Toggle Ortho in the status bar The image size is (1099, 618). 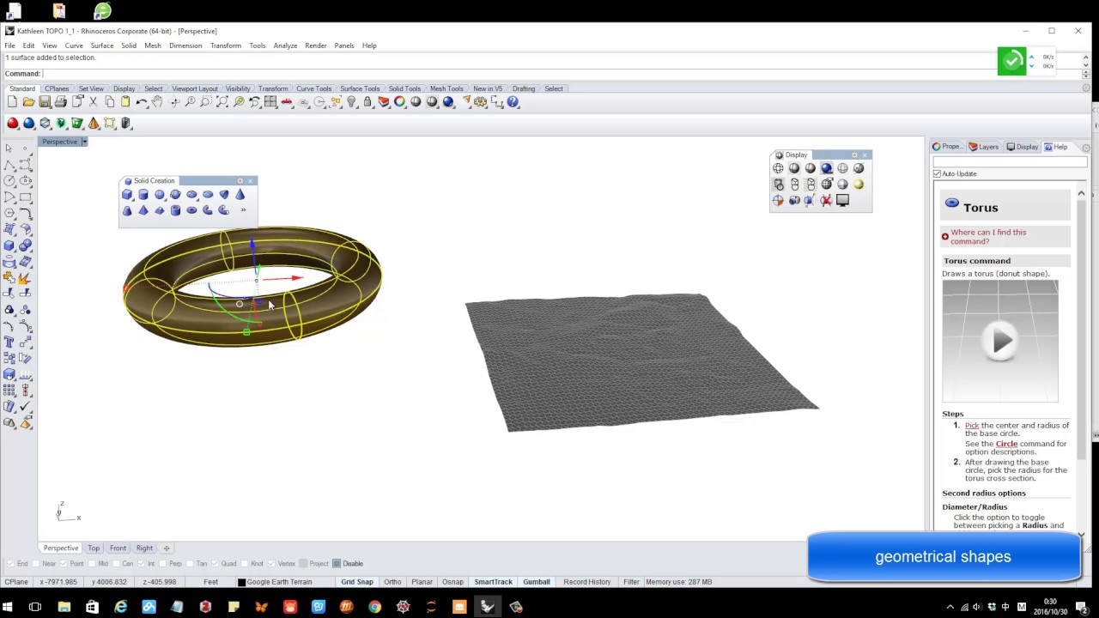point(392,582)
